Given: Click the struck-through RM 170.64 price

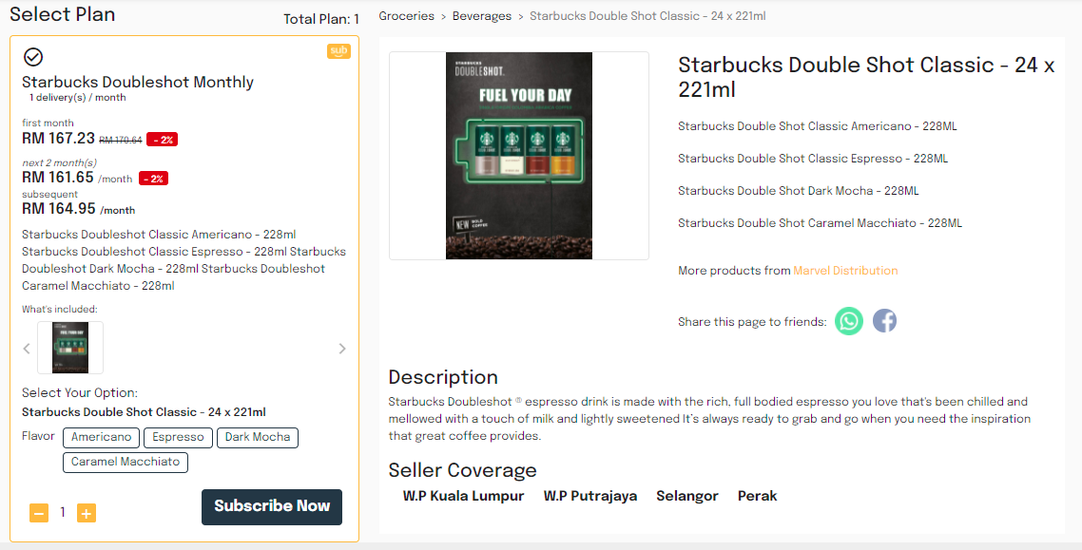Looking at the screenshot, I should tap(121, 140).
